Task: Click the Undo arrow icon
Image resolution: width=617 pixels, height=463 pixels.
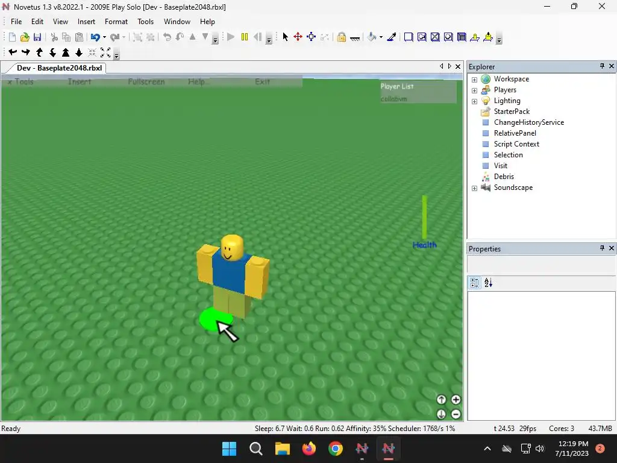Action: 95,37
